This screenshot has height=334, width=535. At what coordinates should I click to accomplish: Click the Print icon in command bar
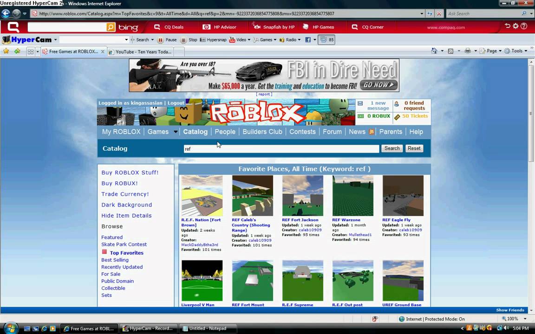pos(468,51)
